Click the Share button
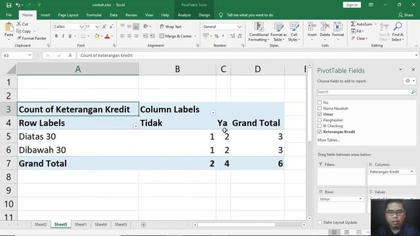This screenshot has width=420, height=236. point(406,15)
